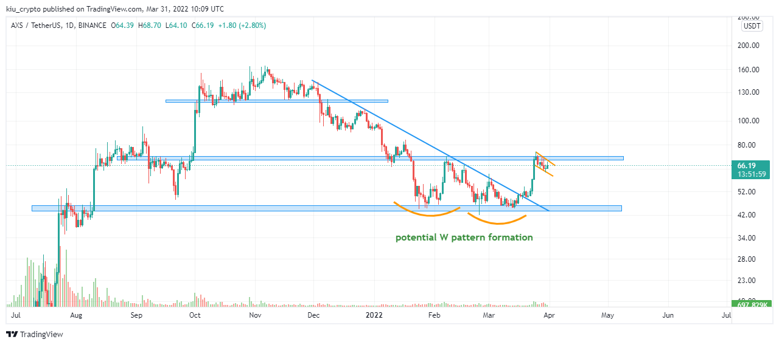Click the Sep label on the time axis
The height and width of the screenshot is (345, 779).
click(136, 316)
